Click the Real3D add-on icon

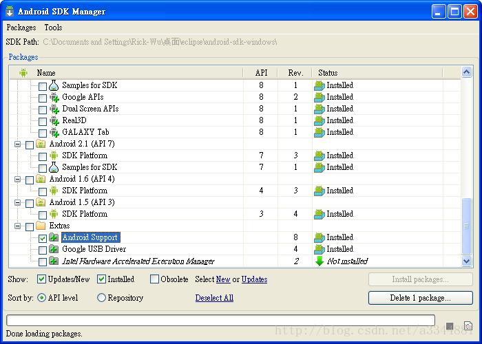tap(54, 120)
